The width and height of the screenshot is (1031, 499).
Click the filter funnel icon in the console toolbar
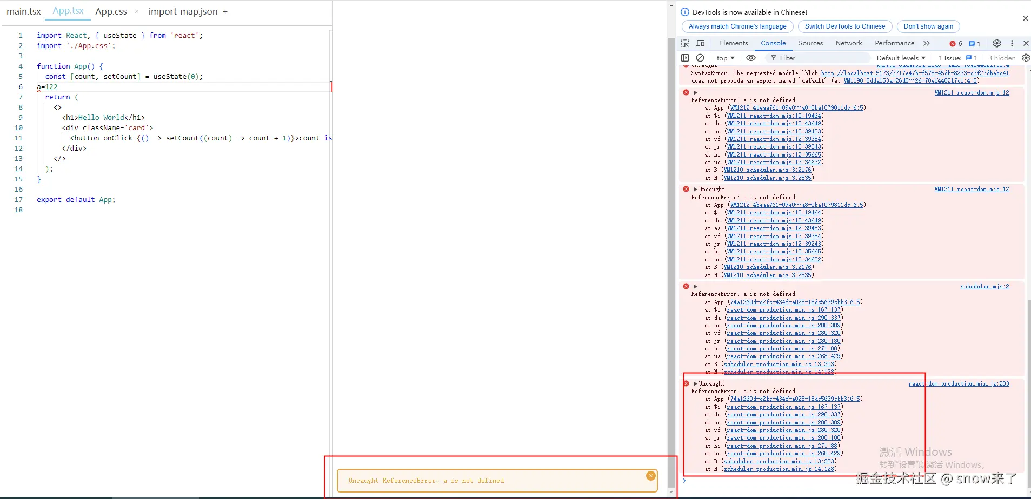[x=774, y=58]
